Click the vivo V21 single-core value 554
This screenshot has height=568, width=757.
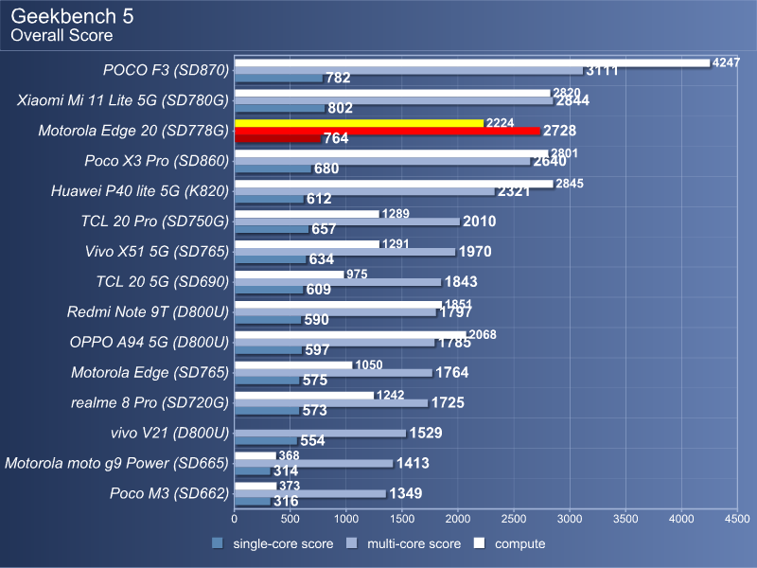point(313,441)
